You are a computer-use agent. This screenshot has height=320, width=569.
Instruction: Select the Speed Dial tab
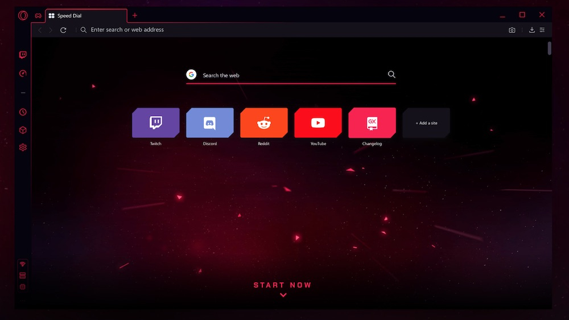tap(86, 15)
